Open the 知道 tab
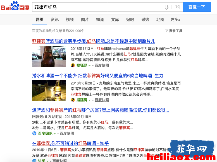217x162 pixels. point(100,20)
